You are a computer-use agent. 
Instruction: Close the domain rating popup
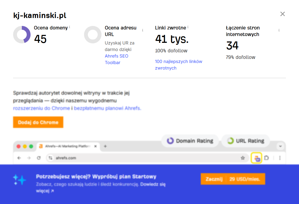click(x=282, y=14)
